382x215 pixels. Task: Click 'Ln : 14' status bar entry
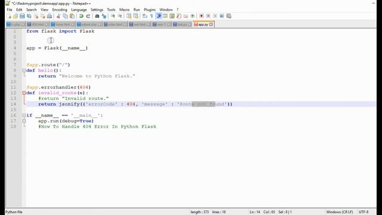tap(255, 212)
